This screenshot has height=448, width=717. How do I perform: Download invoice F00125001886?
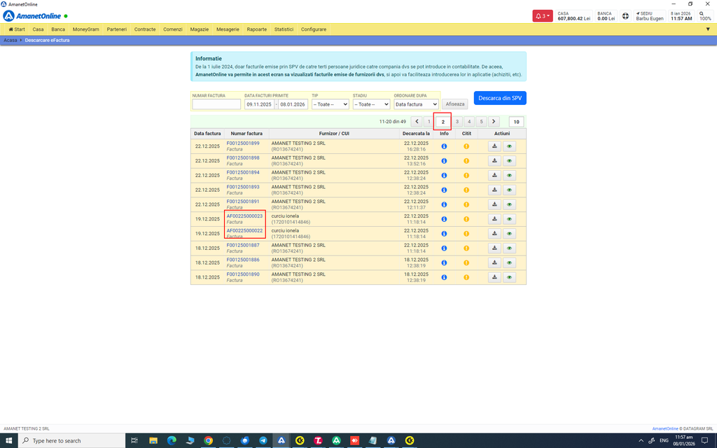494,262
